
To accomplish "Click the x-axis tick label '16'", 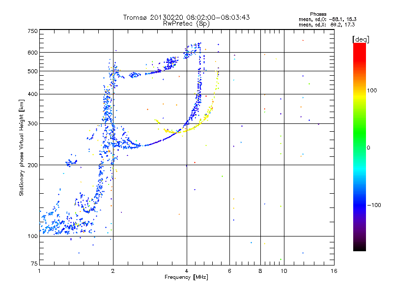I will tap(334, 271).
